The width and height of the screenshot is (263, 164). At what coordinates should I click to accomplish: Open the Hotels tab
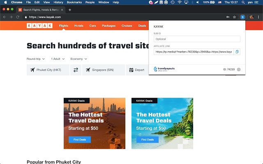(79, 25)
